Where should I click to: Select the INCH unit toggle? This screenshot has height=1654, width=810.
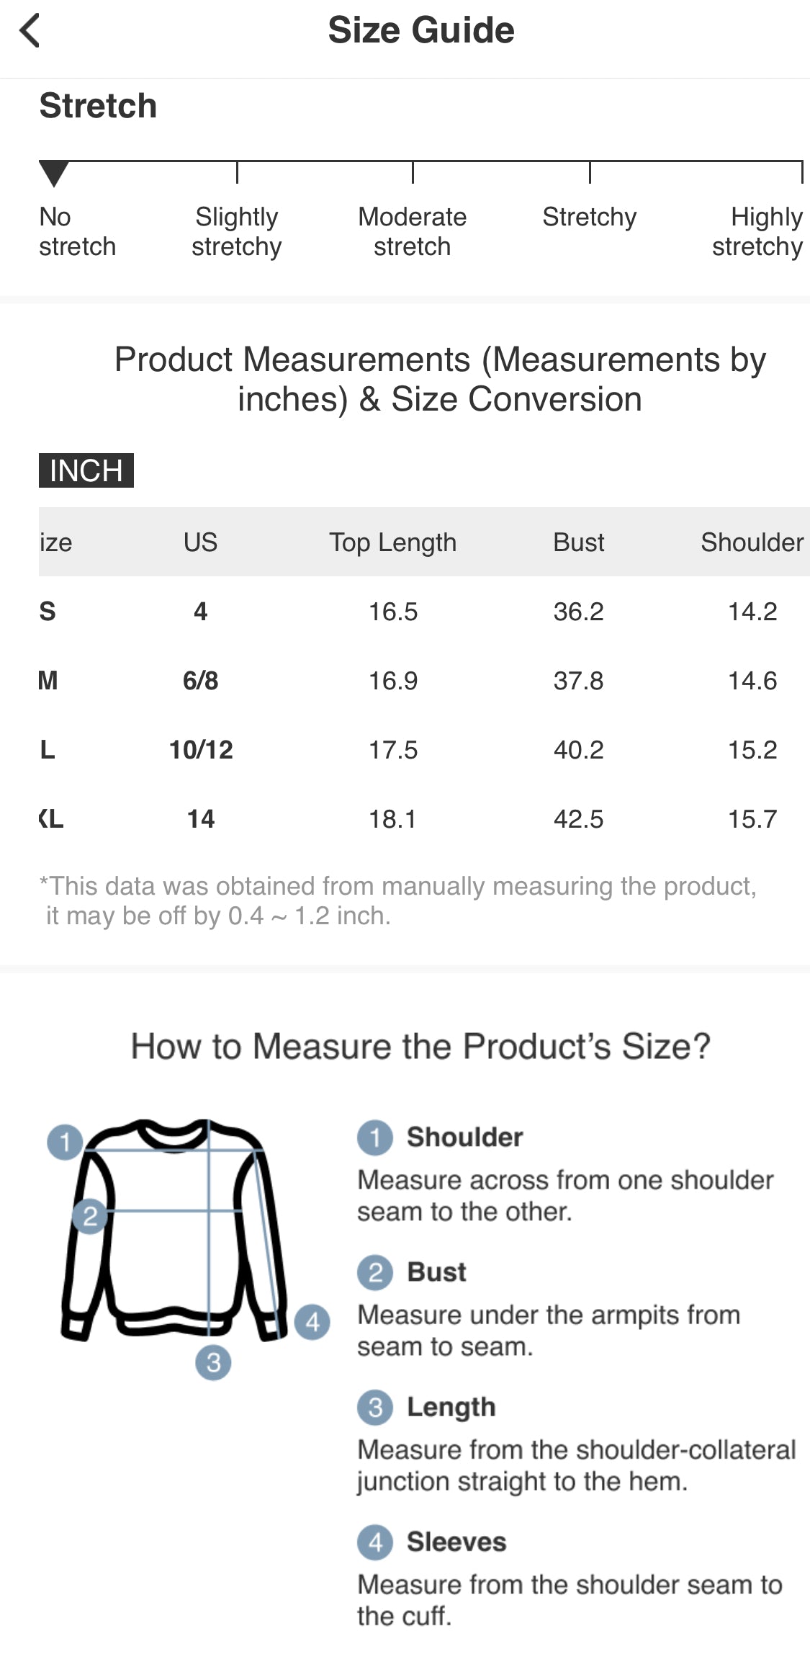pos(86,470)
